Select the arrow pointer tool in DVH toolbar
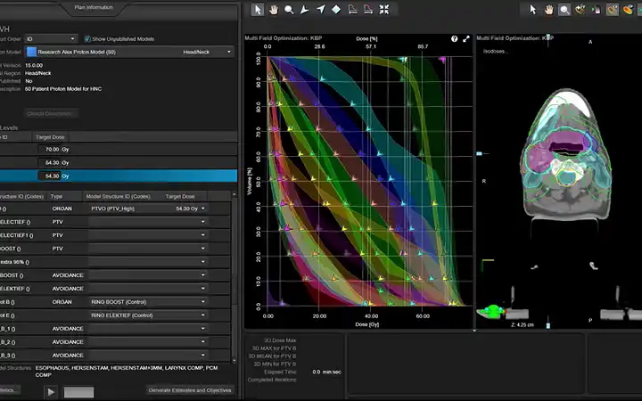This screenshot has height=401, width=642. (x=258, y=10)
